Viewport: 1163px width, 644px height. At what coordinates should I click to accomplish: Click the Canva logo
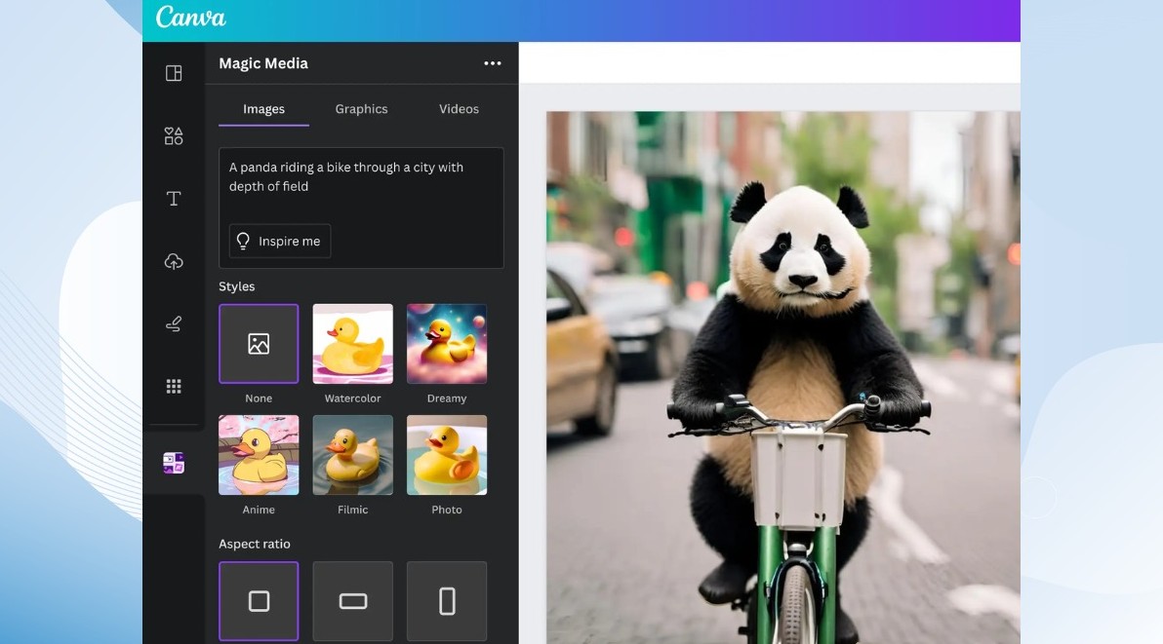pos(190,18)
